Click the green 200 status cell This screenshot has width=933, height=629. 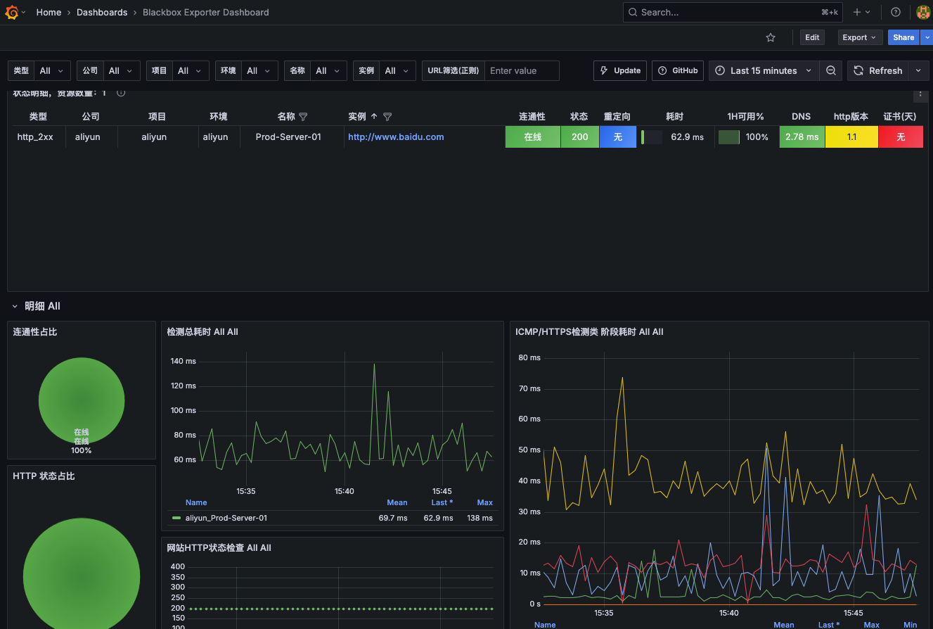pos(580,137)
